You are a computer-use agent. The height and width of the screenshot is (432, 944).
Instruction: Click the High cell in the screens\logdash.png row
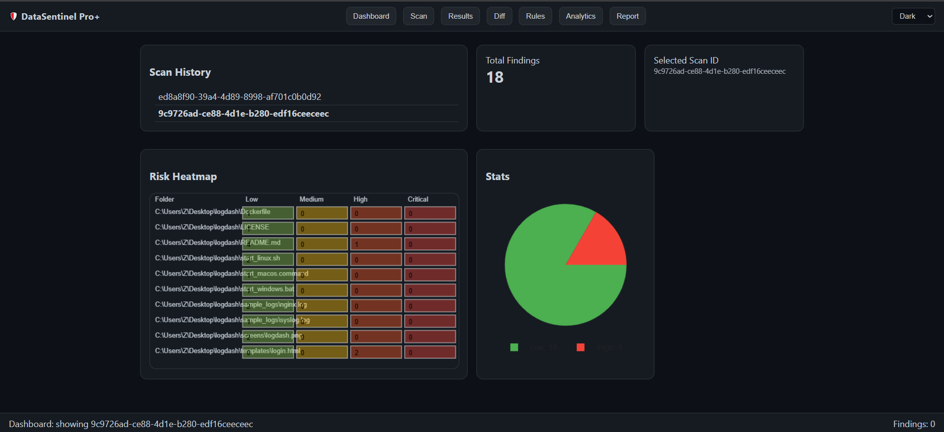(376, 337)
